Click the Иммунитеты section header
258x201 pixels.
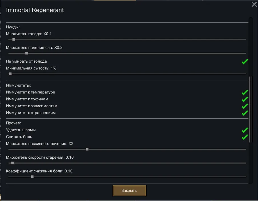pyautogui.click(x=18, y=85)
